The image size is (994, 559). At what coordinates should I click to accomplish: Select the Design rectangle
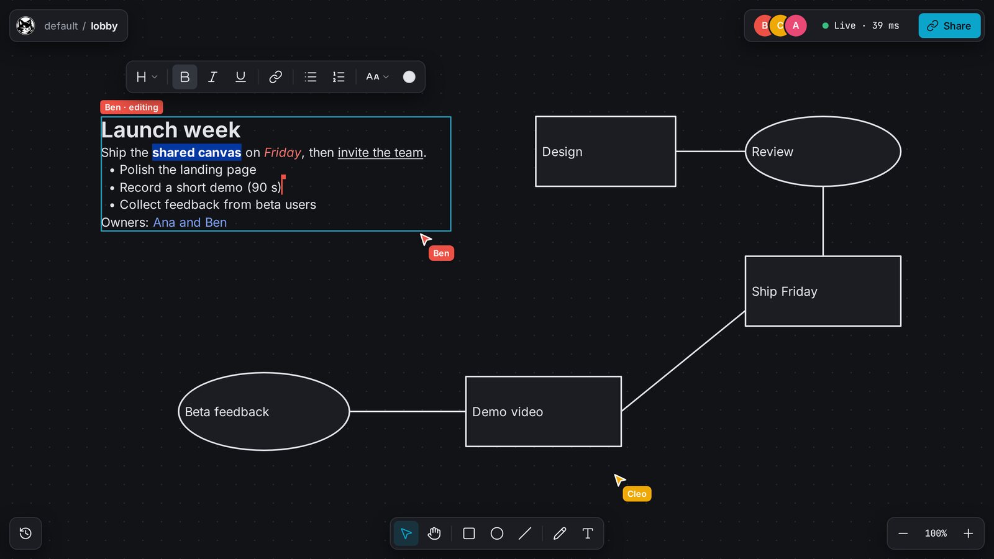606,152
